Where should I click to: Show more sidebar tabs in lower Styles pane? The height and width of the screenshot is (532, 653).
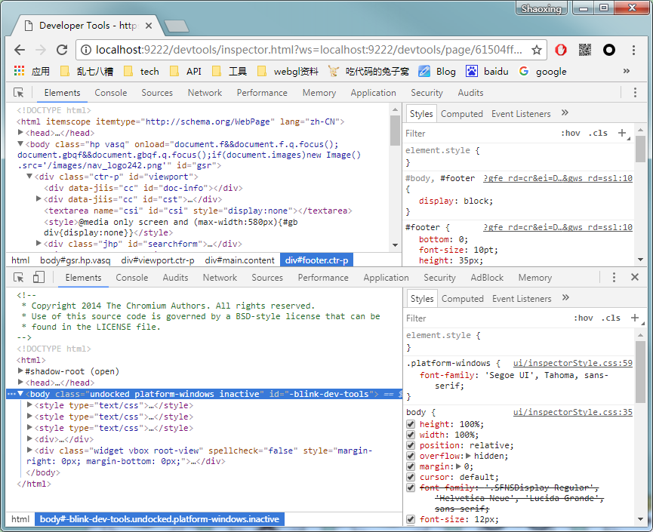[x=565, y=297]
